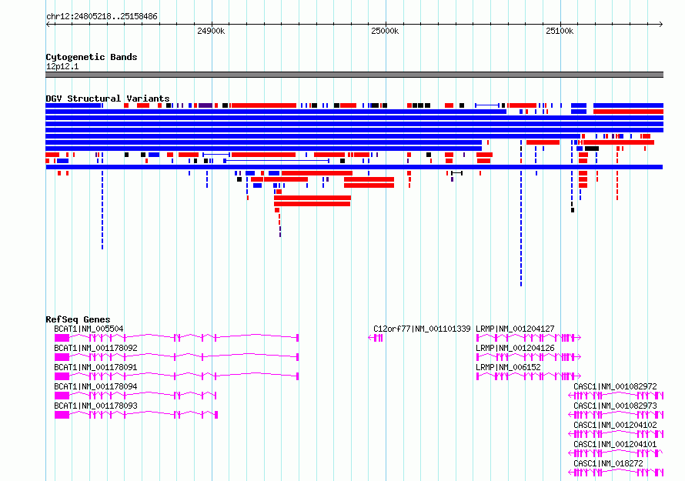Viewport: 685px width, 481px height.
Task: Click CASC1|NM_001204101 transcript label
Action: pyautogui.click(x=615, y=444)
